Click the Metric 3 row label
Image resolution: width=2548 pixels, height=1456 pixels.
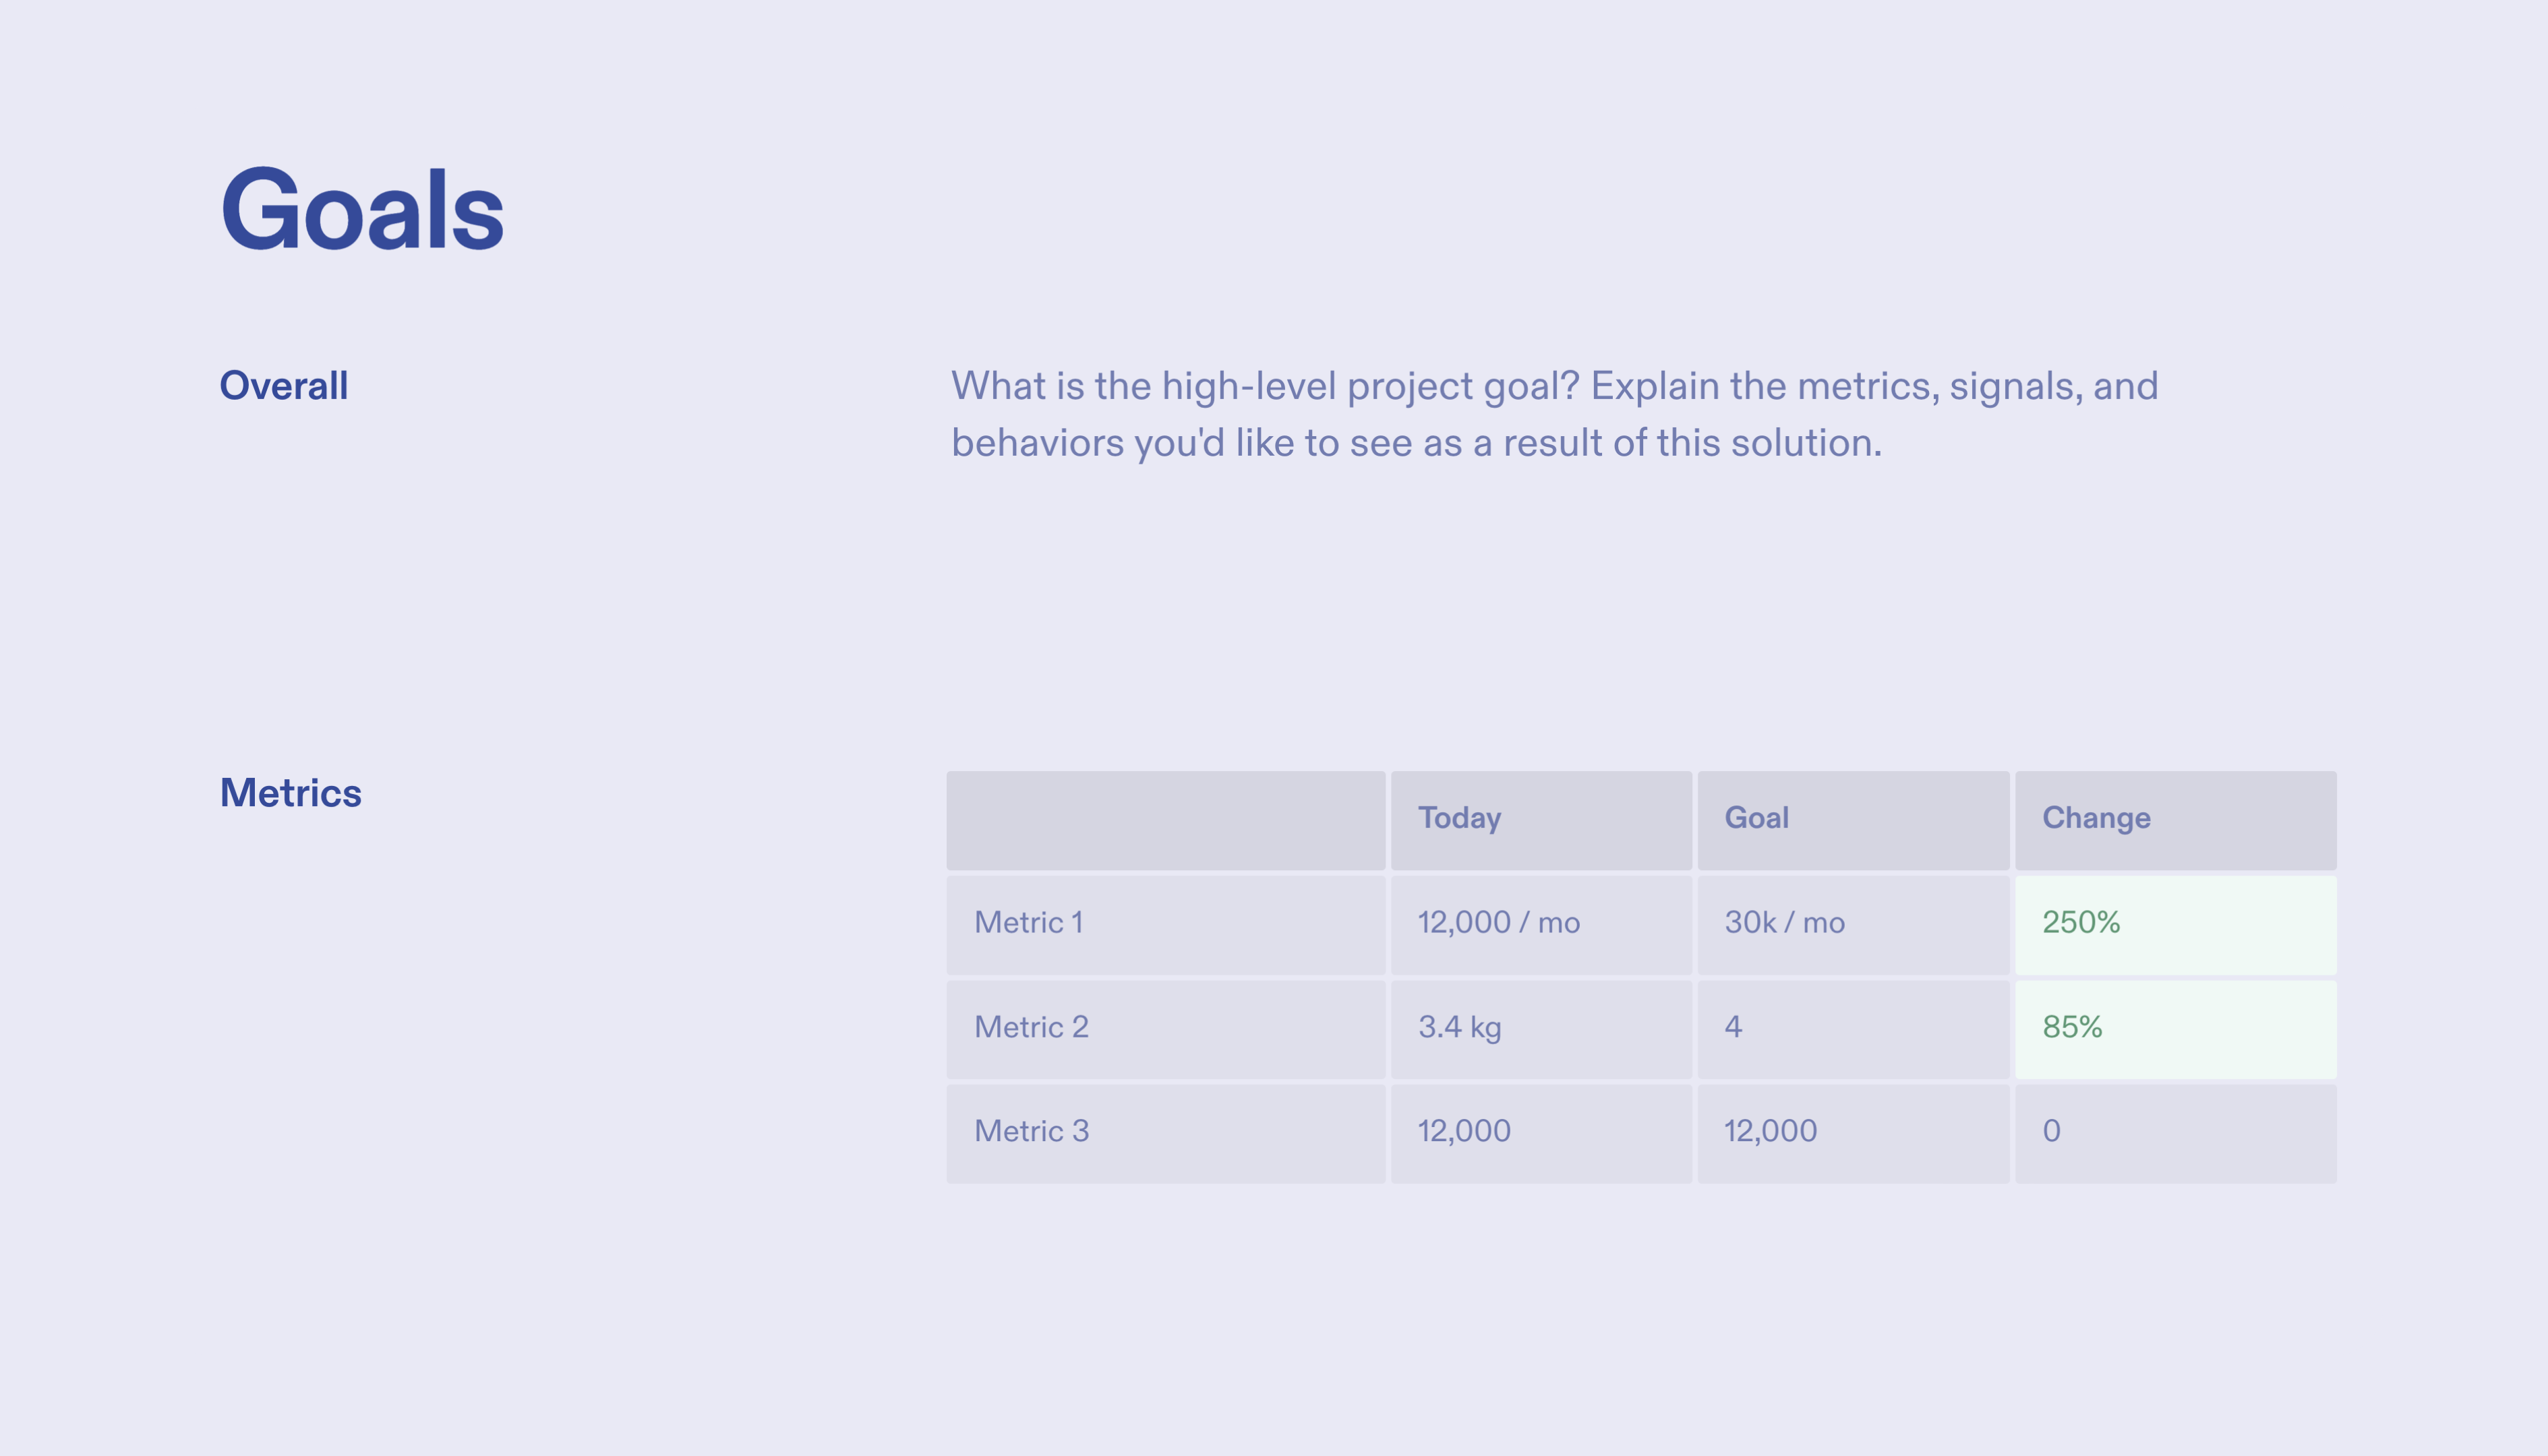[x=1031, y=1131]
